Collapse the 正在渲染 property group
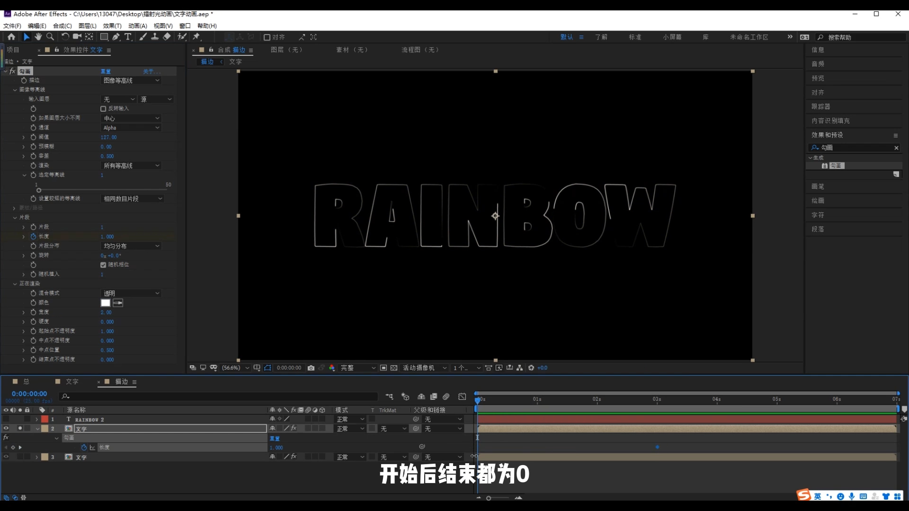Screen dimensions: 909x511 coord(15,283)
